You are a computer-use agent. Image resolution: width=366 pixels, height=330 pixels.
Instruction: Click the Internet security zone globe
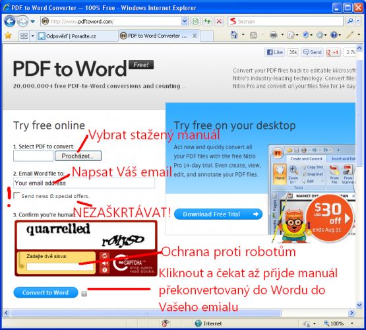click(x=198, y=323)
